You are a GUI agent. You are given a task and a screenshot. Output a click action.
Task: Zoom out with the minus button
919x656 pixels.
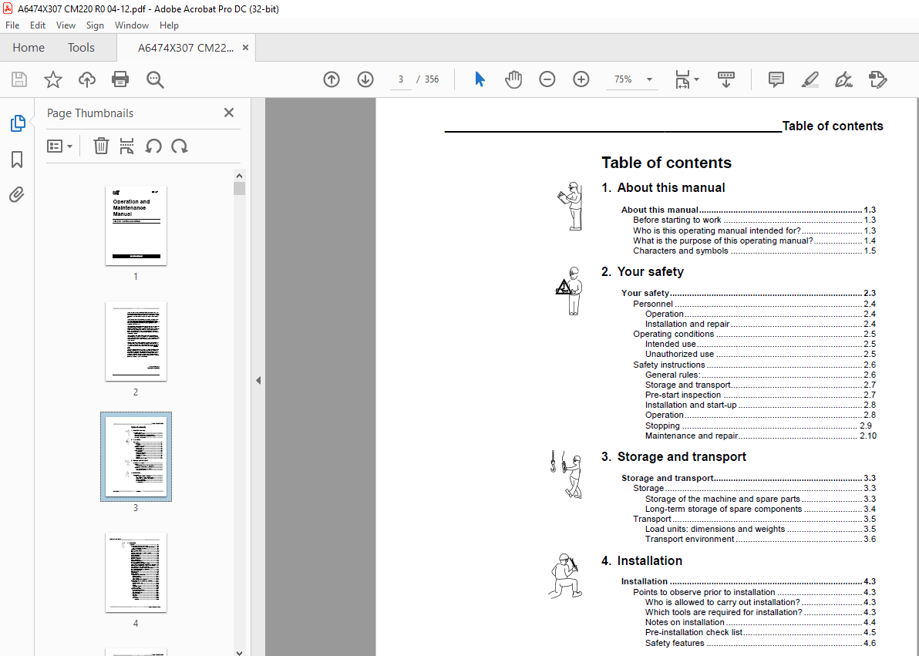click(x=547, y=79)
